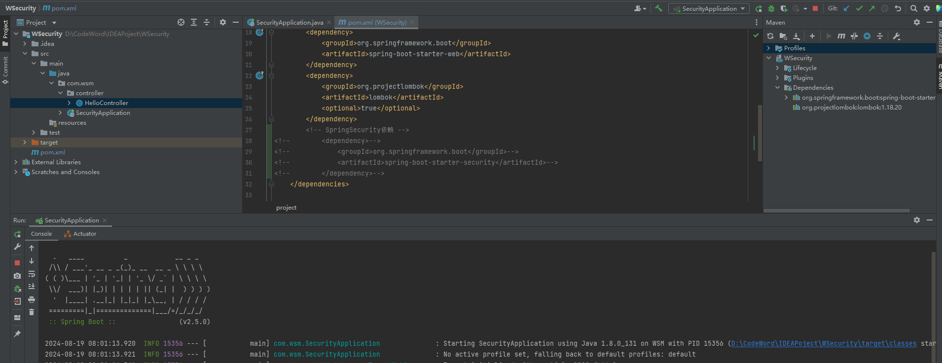Expand the target folder in project tree
942x363 pixels.
point(25,143)
